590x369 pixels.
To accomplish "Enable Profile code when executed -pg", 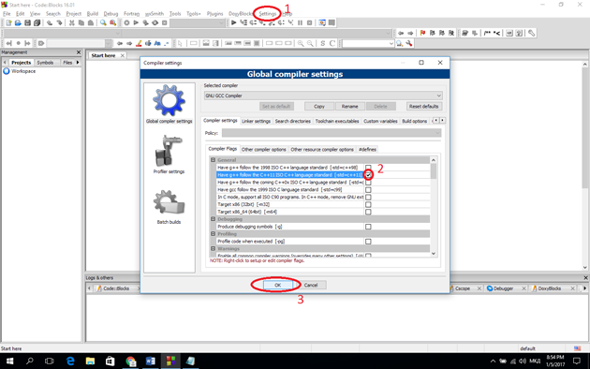I will (368, 242).
